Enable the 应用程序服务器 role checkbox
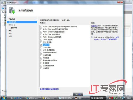 point(41,66)
